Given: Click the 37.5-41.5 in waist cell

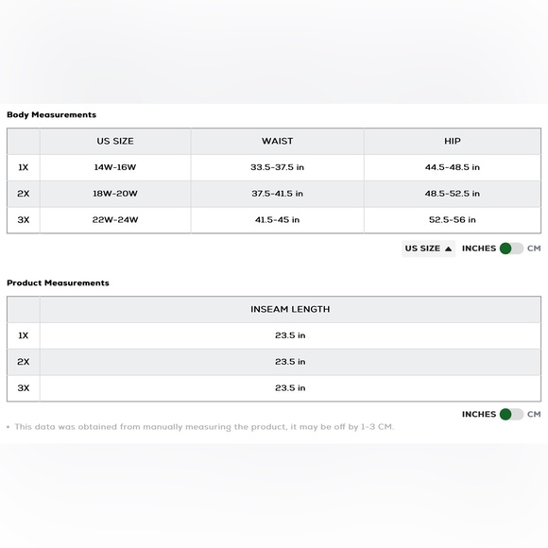Looking at the screenshot, I should pos(277,194).
